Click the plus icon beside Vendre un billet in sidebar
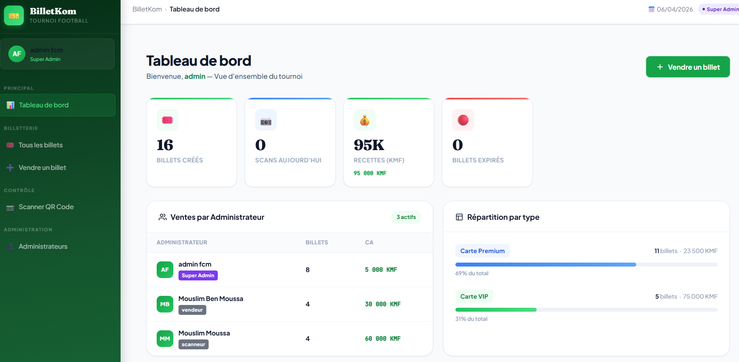This screenshot has width=739, height=362. [x=10, y=168]
